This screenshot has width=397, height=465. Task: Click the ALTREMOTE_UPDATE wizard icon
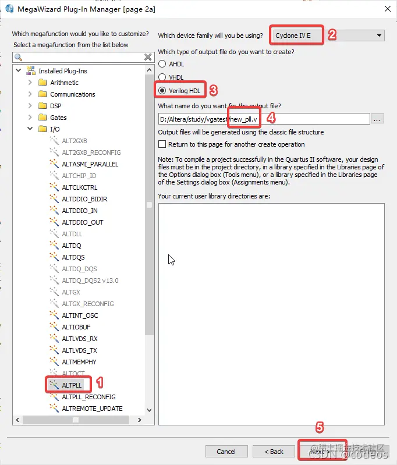point(54,408)
